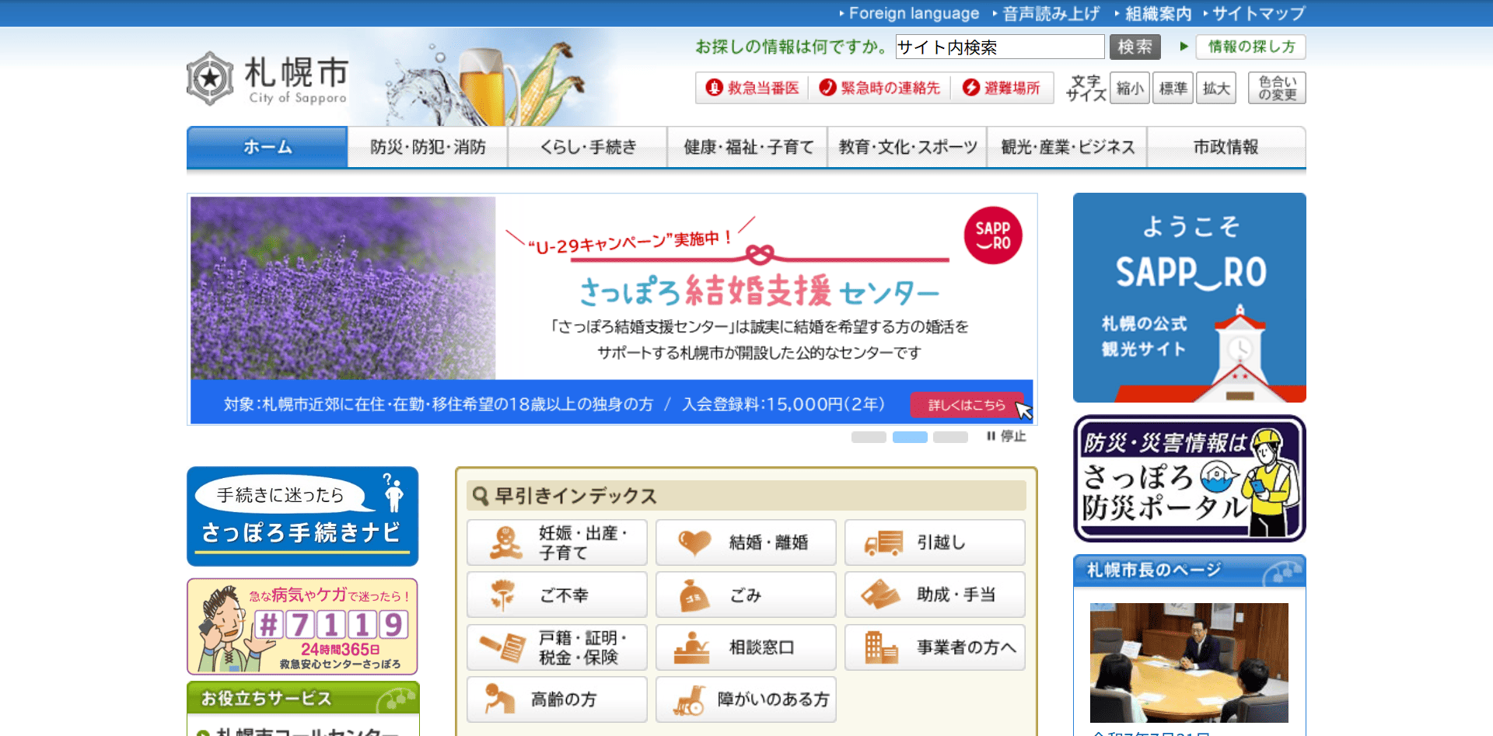Click 詳しくはこちら on the marriage banner
Viewport: 1493px width, 736px height.
coord(967,405)
